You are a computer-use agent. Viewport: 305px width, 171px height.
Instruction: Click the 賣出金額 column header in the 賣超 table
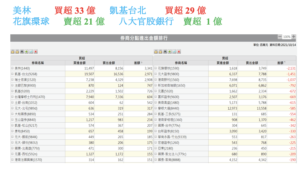point(252,63)
